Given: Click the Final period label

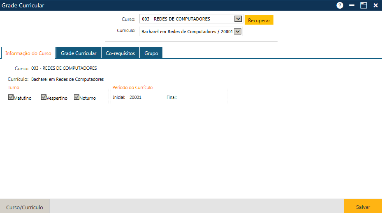Looking at the screenshot, I should (x=171, y=97).
